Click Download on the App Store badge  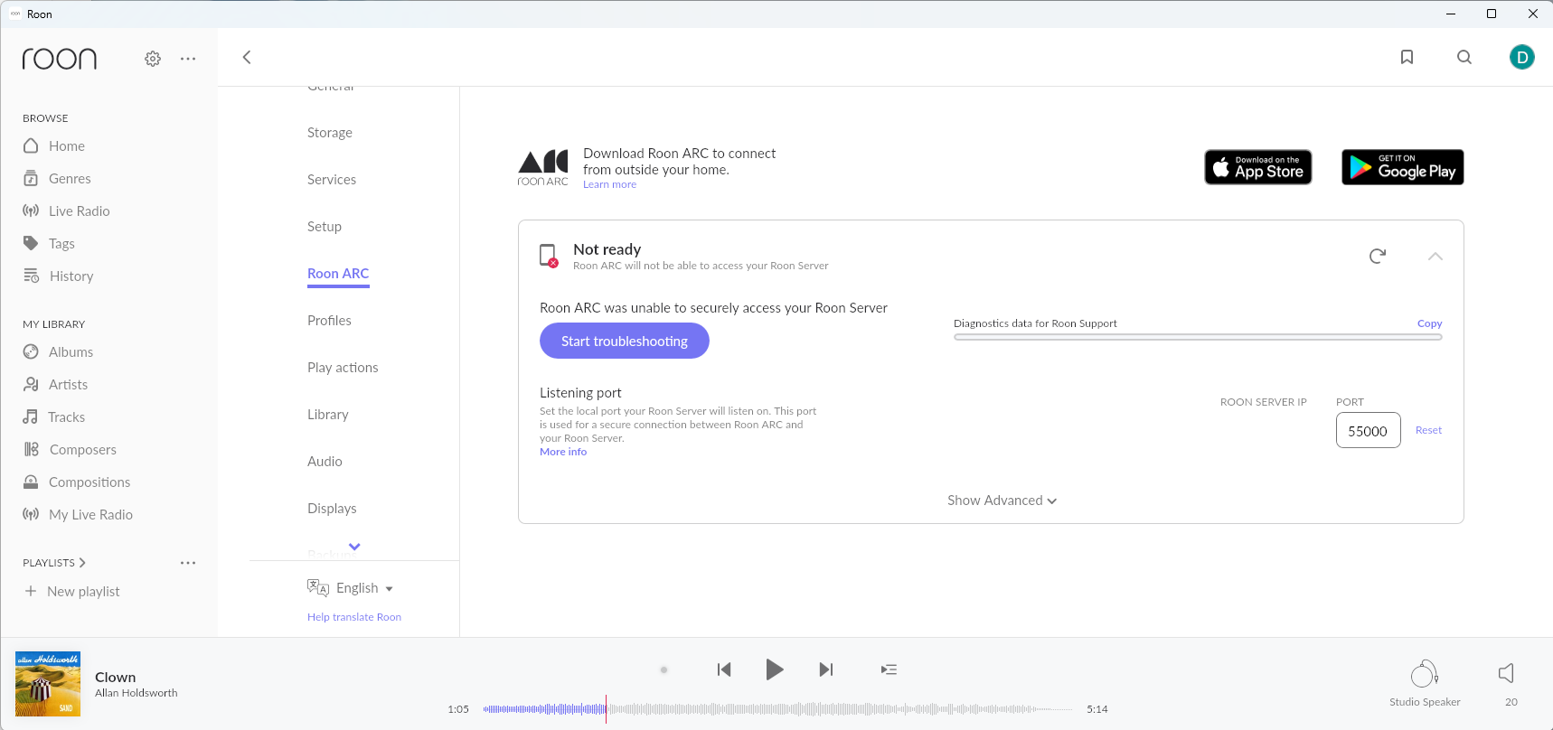click(1258, 167)
